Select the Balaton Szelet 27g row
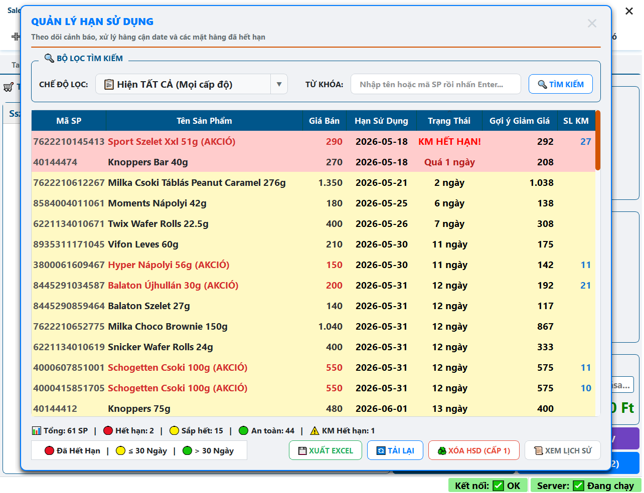Viewport: 644px width, 493px height. [x=313, y=306]
